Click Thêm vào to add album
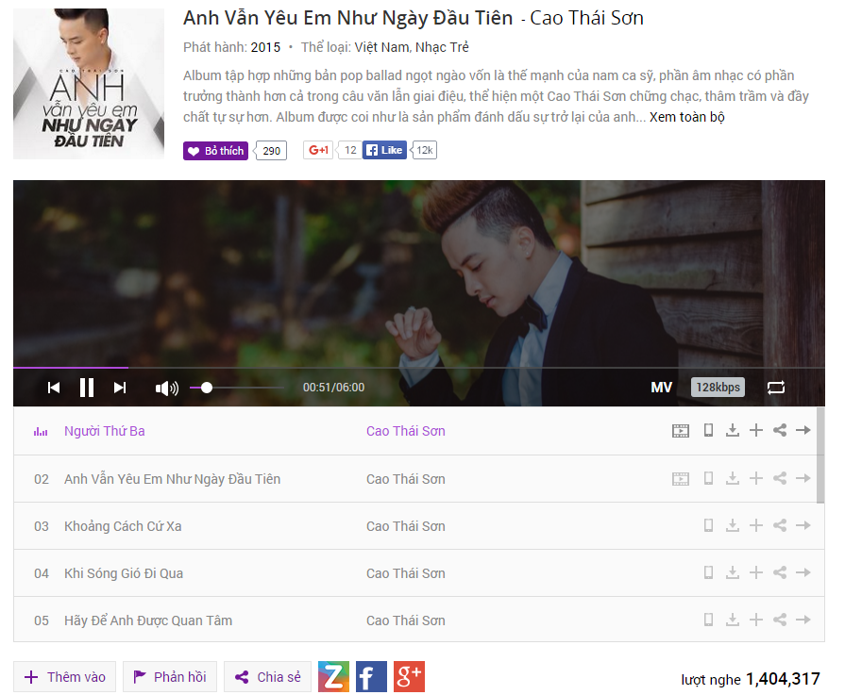This screenshot has height=695, width=845. (x=64, y=677)
